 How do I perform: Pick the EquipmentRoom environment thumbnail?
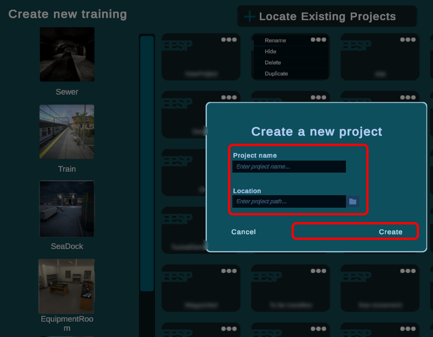click(x=67, y=286)
